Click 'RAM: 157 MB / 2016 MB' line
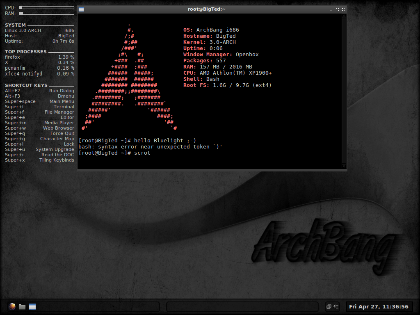The width and height of the screenshot is (420, 315). coord(218,67)
